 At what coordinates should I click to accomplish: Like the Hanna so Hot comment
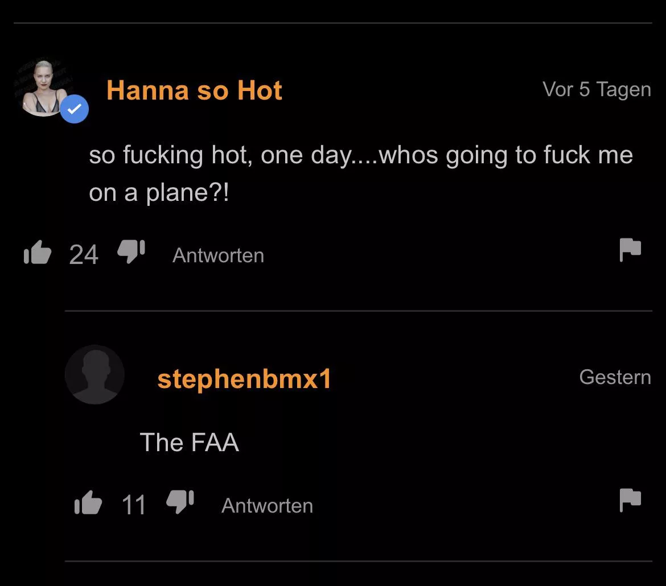click(x=38, y=253)
